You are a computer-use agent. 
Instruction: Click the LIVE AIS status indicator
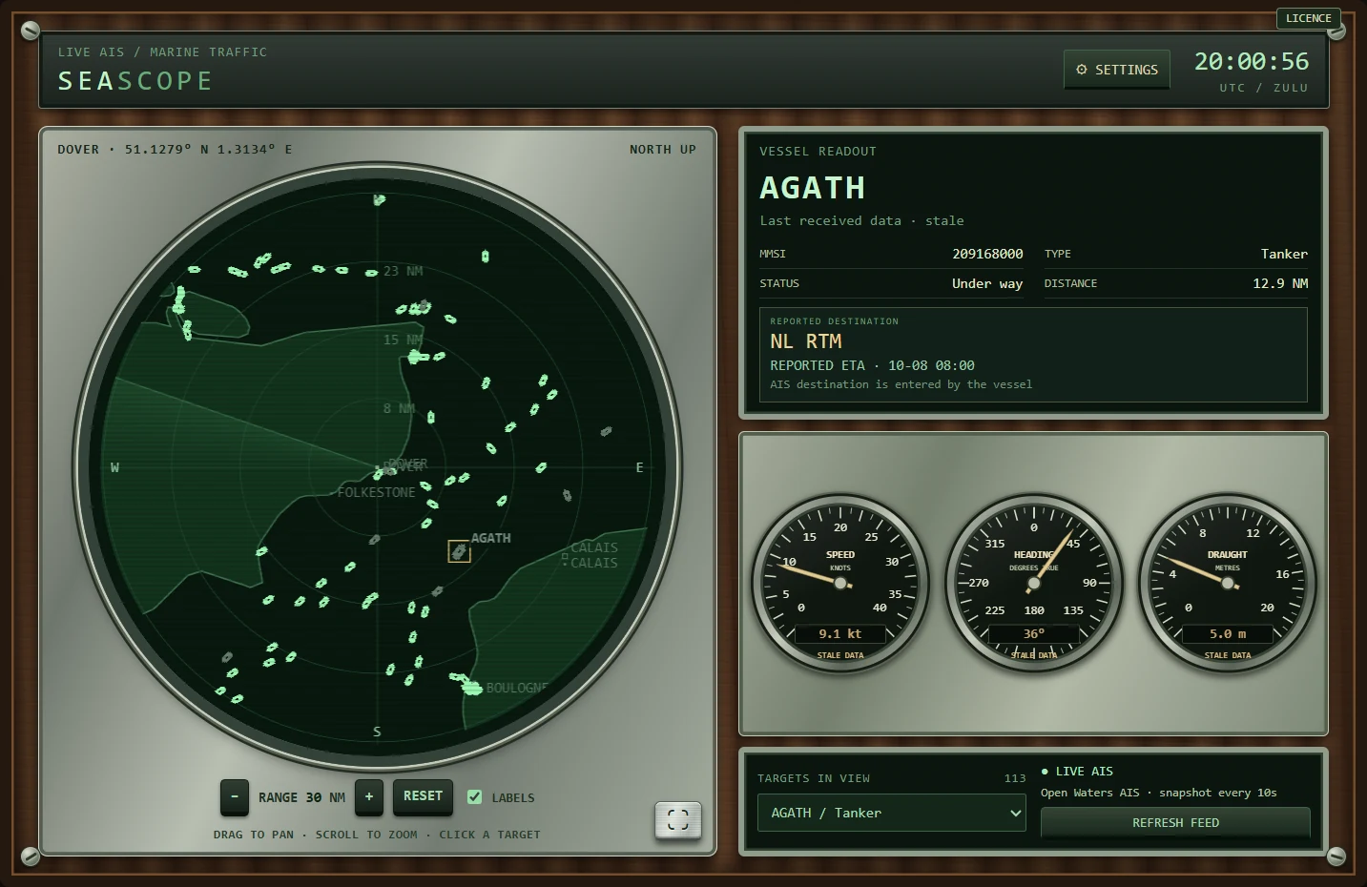click(x=1077, y=771)
